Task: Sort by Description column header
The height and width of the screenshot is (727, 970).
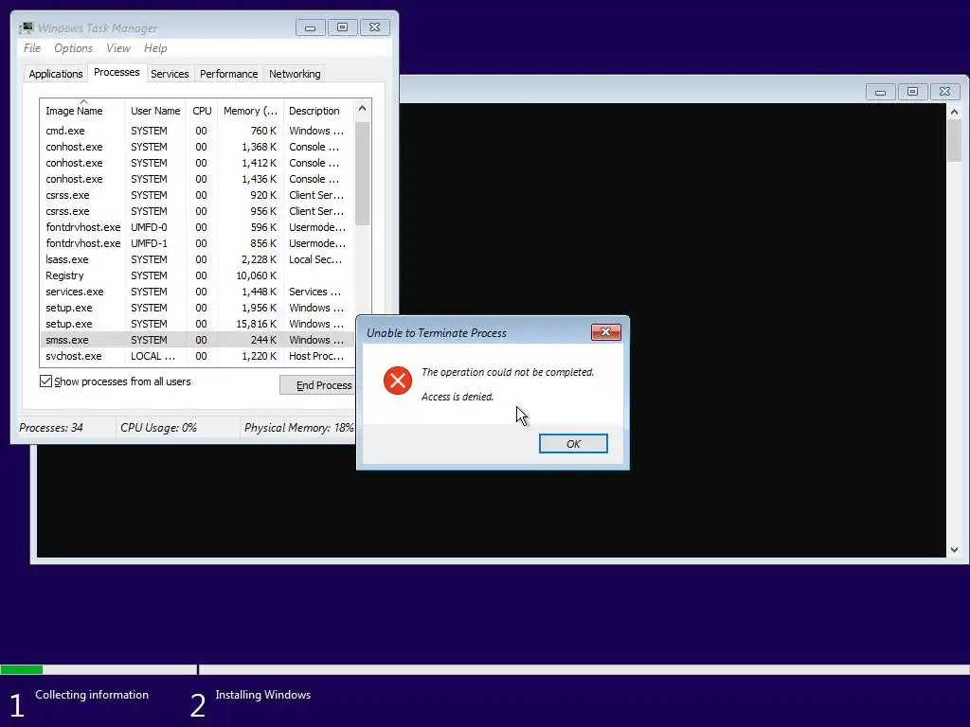Action: coord(317,111)
